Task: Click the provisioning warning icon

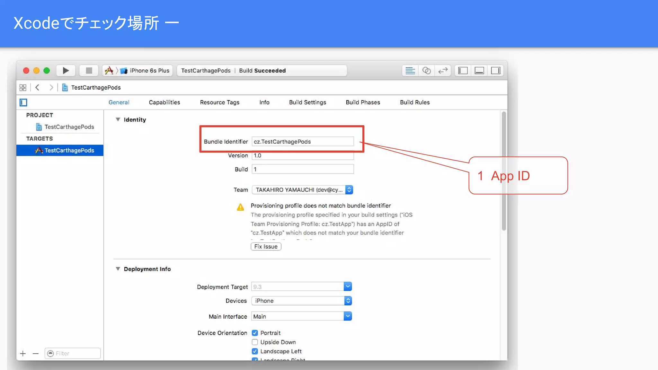Action: coord(240,207)
